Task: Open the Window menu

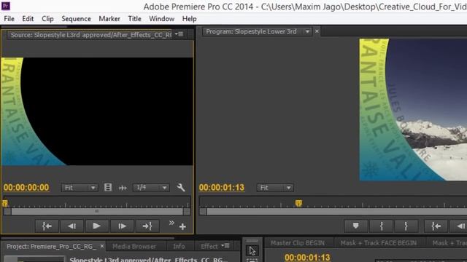Action: click(x=162, y=19)
